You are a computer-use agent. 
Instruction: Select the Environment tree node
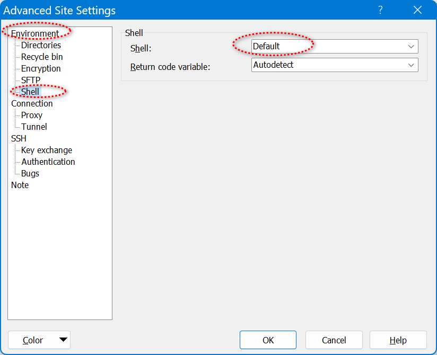pos(35,33)
